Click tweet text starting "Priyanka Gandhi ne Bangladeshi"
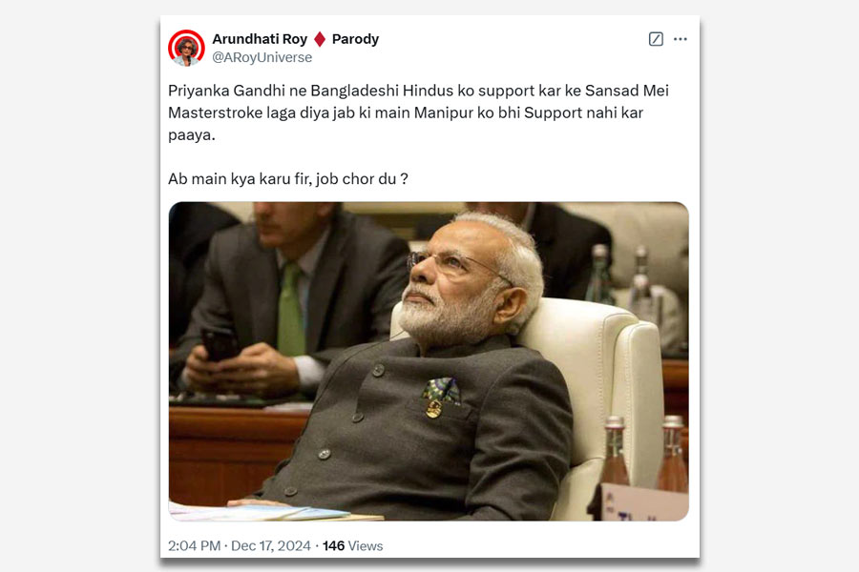 tap(419, 112)
